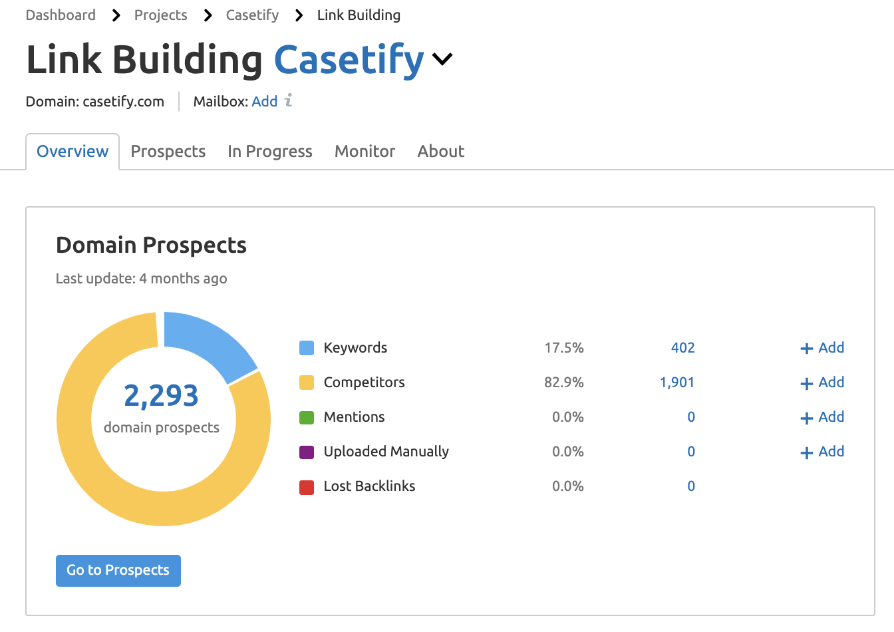
Task: Click the blue Keywords legend swatch
Action: click(307, 348)
